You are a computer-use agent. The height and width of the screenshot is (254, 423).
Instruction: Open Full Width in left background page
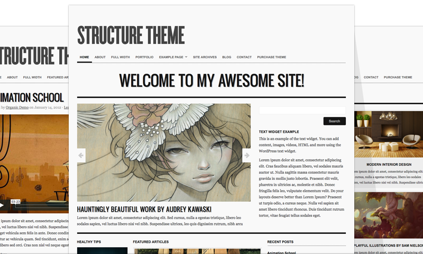click(32, 77)
